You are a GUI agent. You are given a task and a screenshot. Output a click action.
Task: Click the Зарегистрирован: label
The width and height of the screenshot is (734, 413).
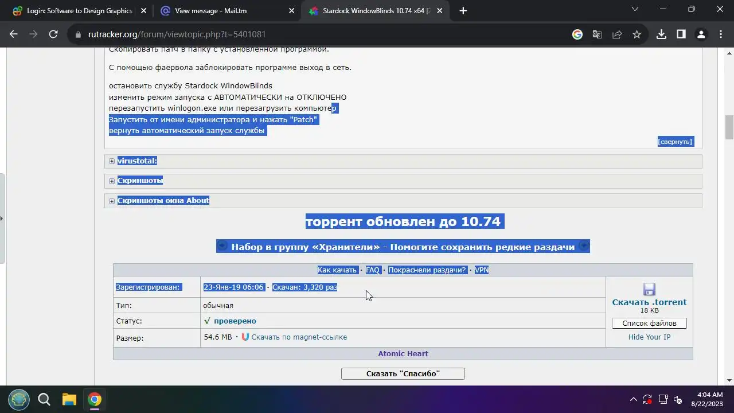point(148,287)
